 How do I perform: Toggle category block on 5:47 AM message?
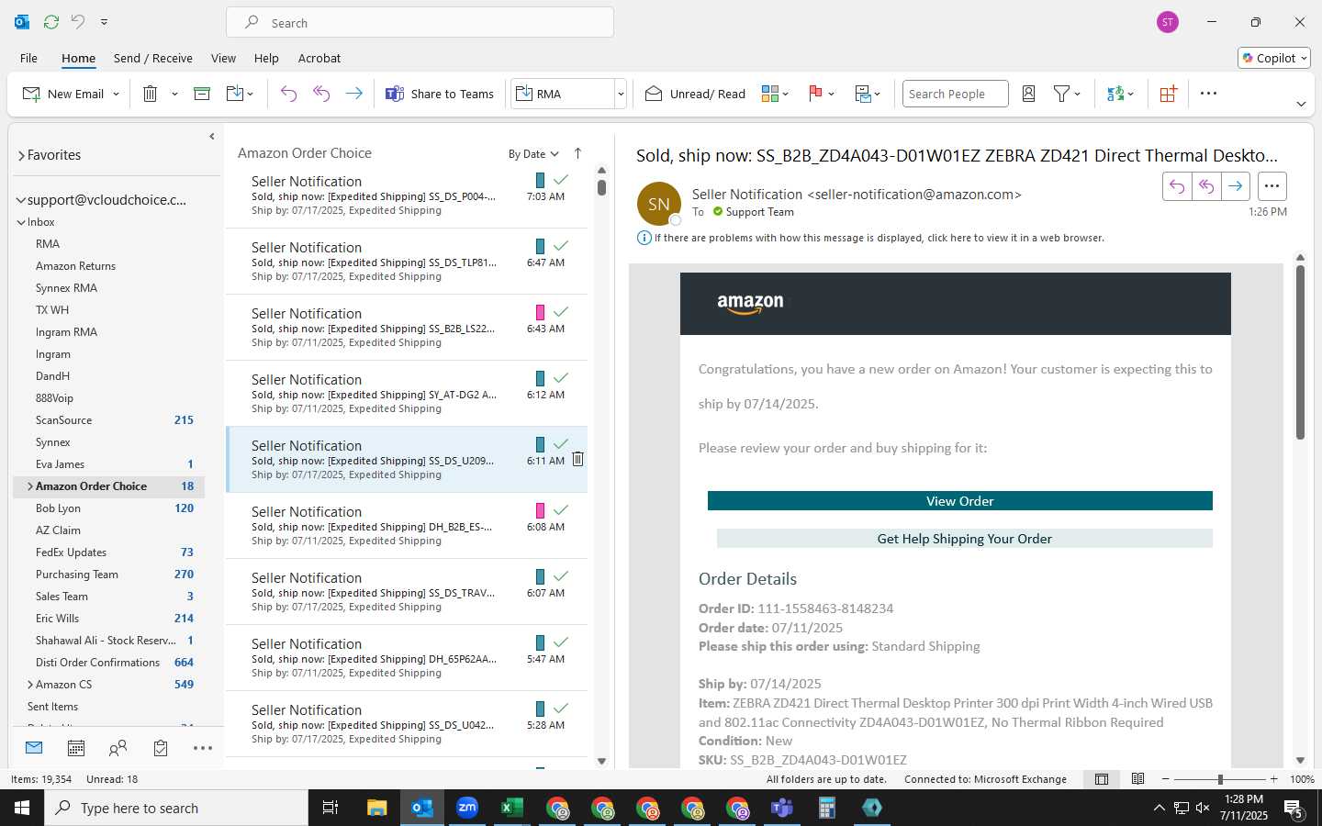[540, 642]
